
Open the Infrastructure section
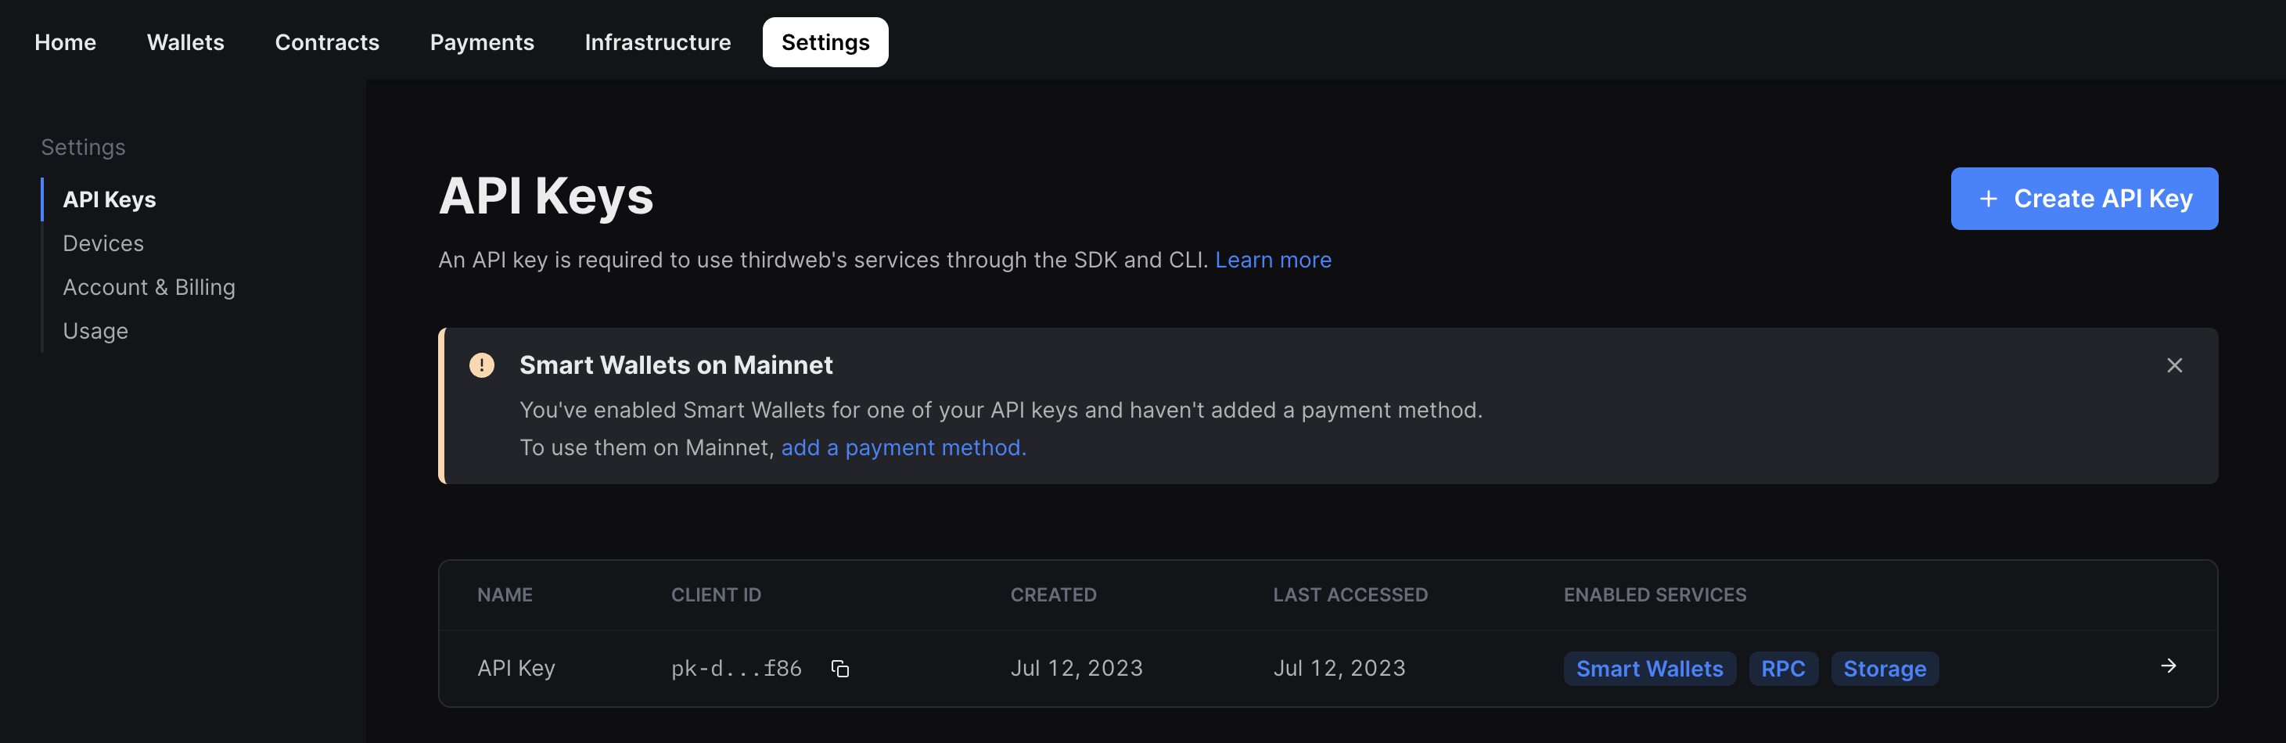[x=658, y=41]
